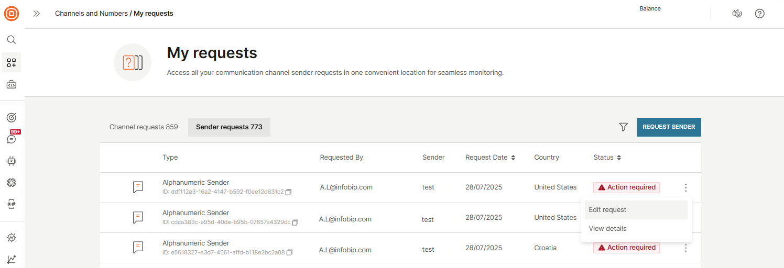784x268 pixels.
Task: Expand the left sidebar with double chevron
Action: click(x=37, y=14)
